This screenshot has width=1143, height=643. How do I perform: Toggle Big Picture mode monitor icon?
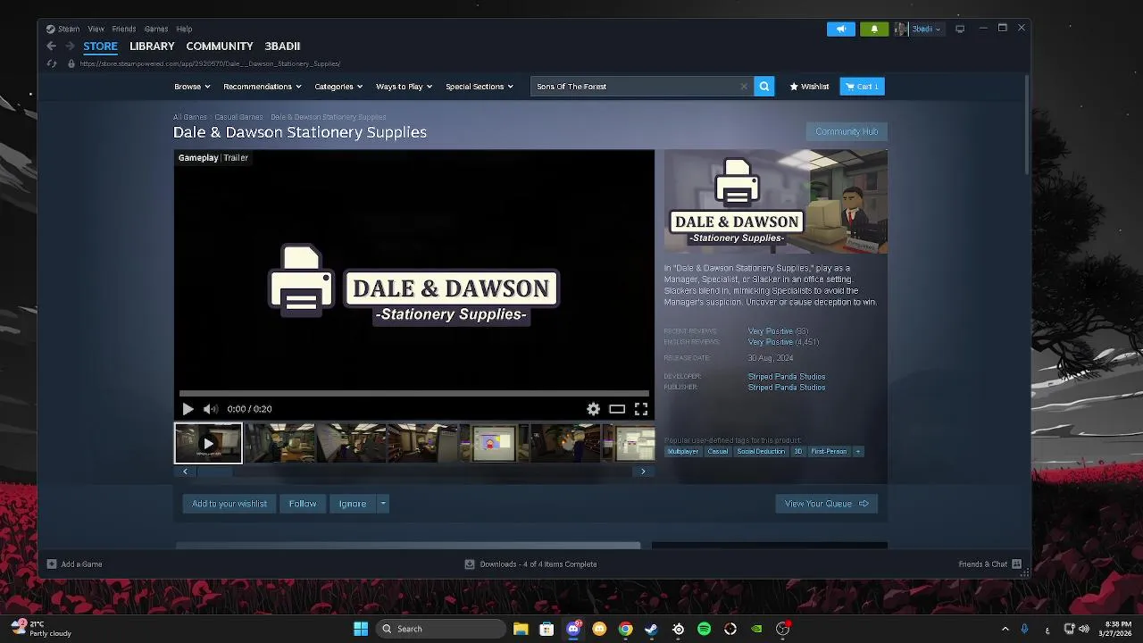coord(960,29)
